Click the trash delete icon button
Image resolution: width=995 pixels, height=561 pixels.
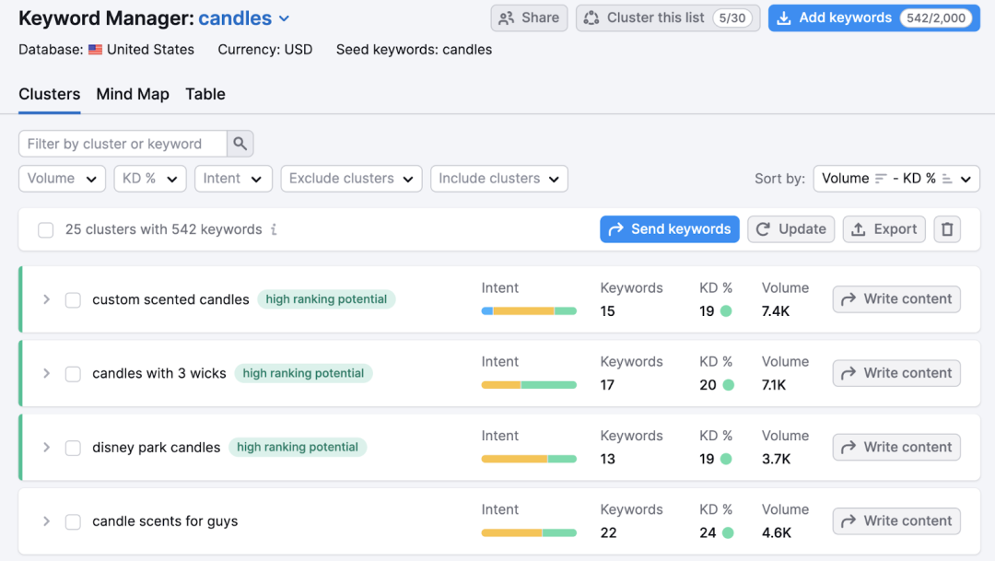(947, 229)
